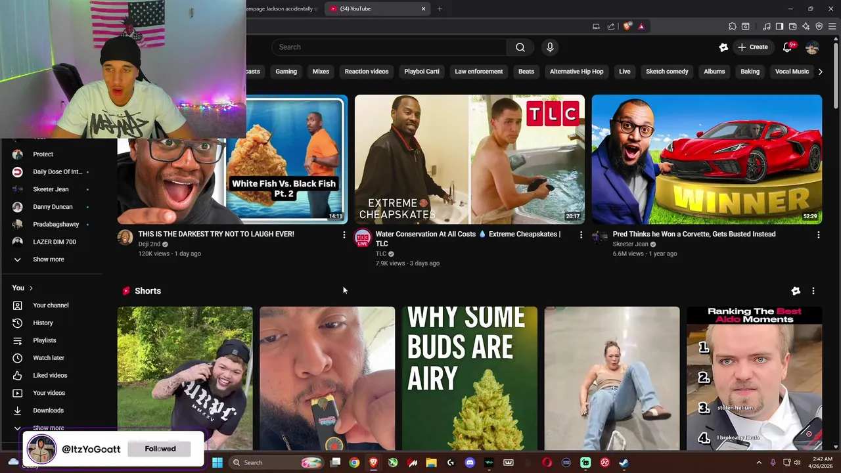Activate voice search microphone
Viewport: 841px width, 473px height.
(x=550, y=47)
